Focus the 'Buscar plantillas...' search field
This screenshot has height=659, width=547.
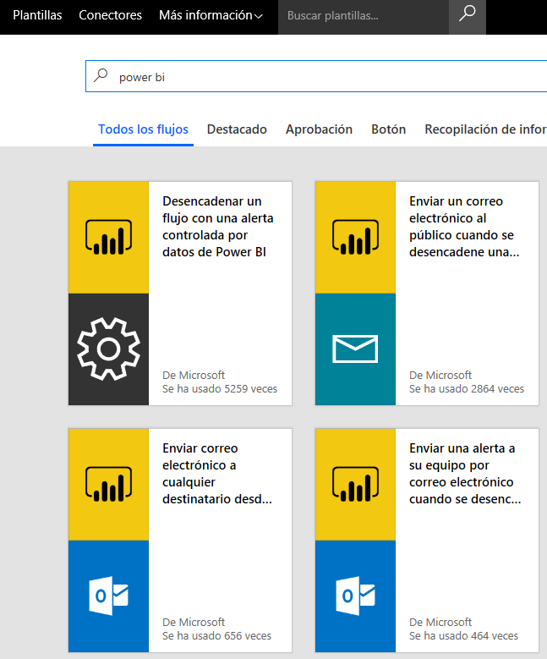pyautogui.click(x=364, y=15)
